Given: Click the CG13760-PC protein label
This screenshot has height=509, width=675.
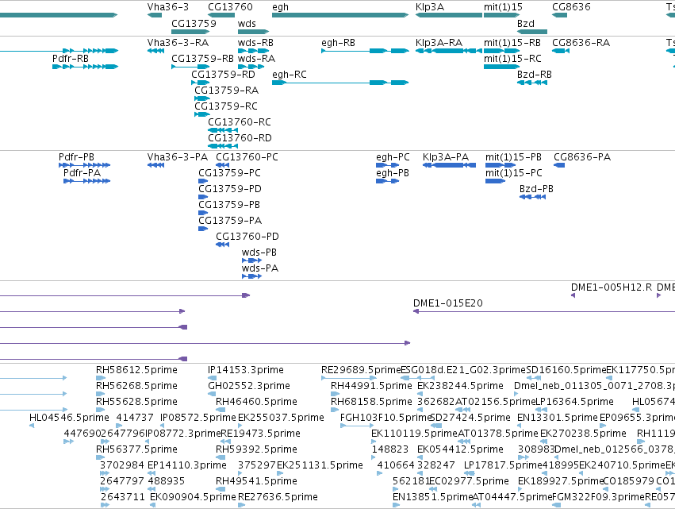Looking at the screenshot, I should click(x=247, y=157).
